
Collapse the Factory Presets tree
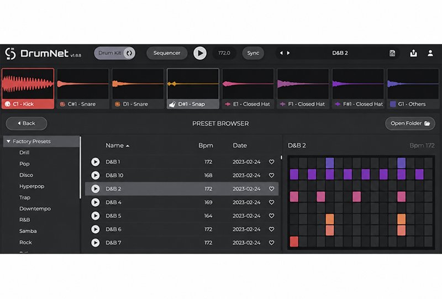[8, 141]
